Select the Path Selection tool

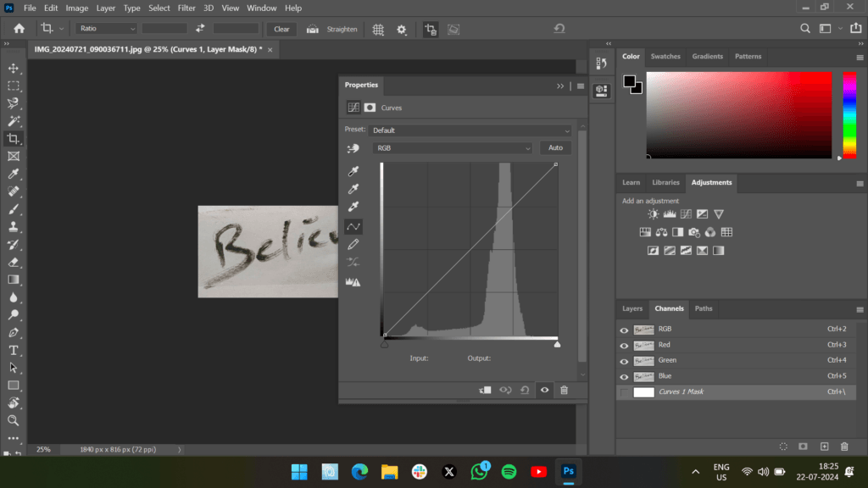[x=14, y=368]
